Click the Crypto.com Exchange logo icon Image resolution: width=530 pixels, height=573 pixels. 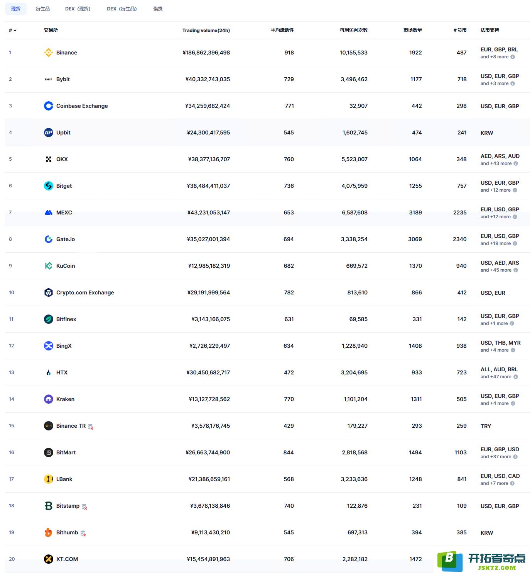pyautogui.click(x=49, y=292)
